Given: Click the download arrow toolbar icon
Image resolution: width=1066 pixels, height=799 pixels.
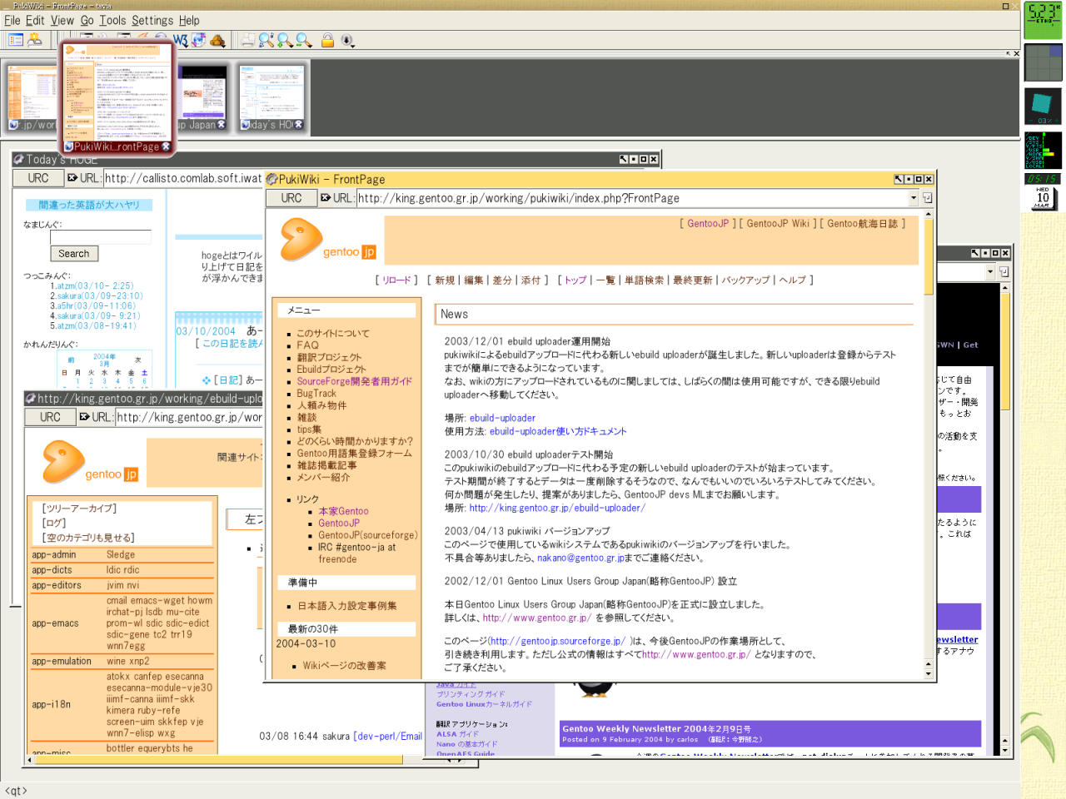Looking at the screenshot, I should 347,39.
